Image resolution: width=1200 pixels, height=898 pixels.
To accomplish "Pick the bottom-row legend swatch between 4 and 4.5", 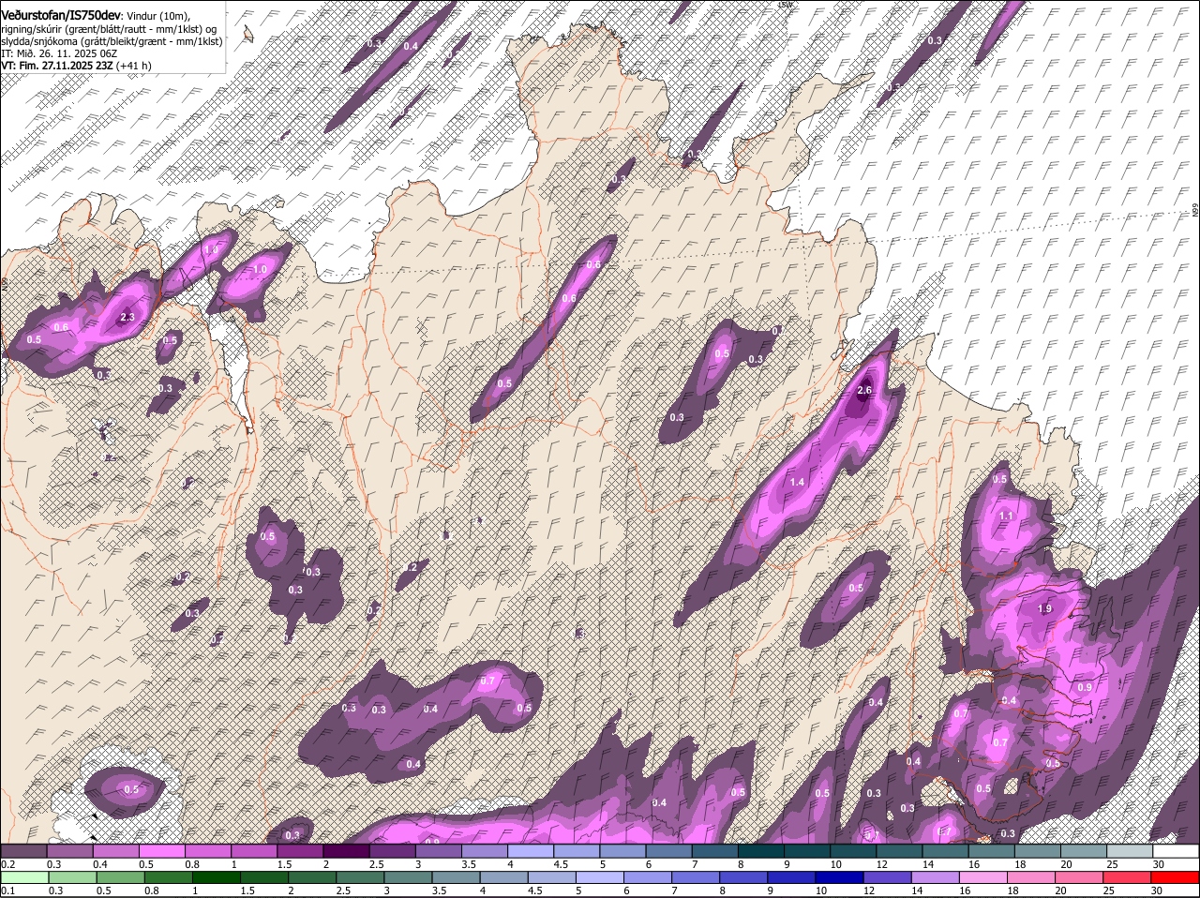I will click(x=504, y=877).
